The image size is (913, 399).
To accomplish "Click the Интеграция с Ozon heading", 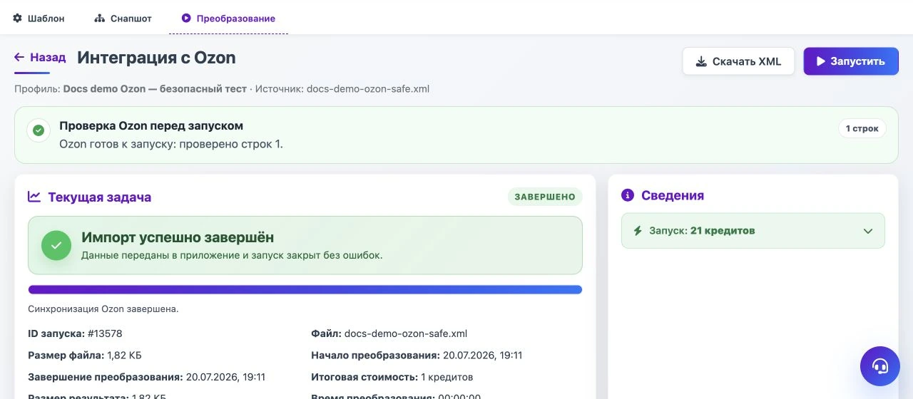I will click(x=156, y=58).
